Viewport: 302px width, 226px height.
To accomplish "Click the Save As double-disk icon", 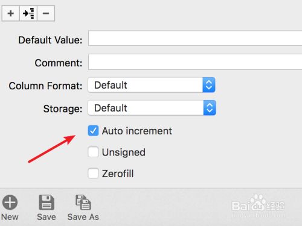I will [x=83, y=202].
